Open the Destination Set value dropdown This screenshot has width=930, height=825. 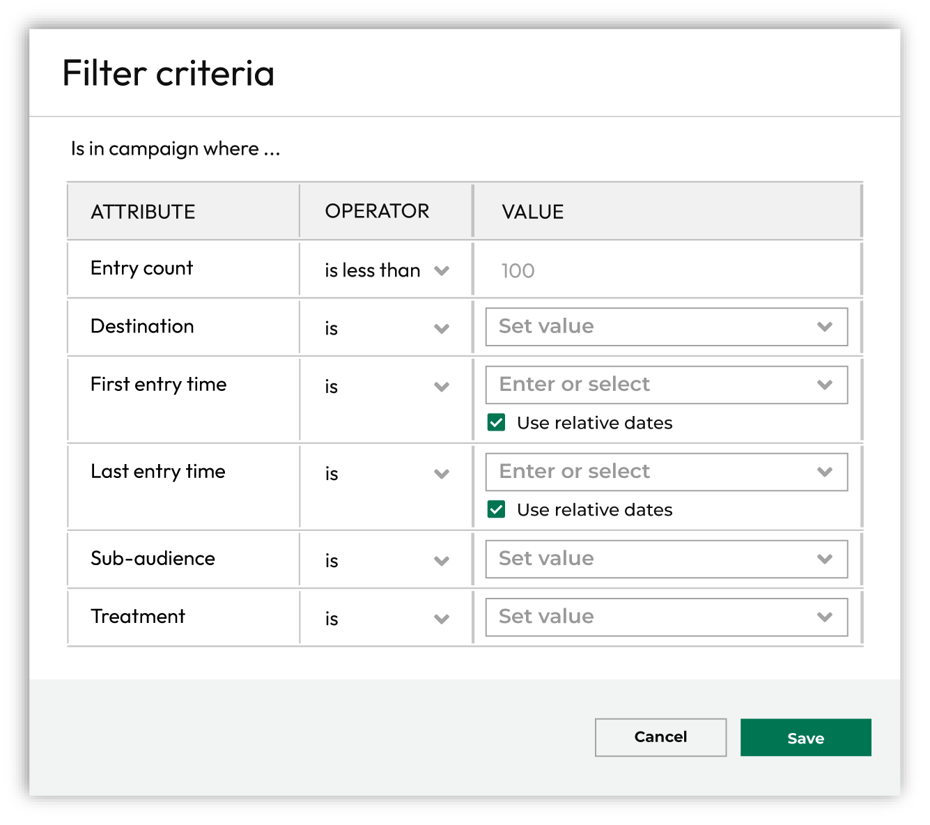[667, 327]
